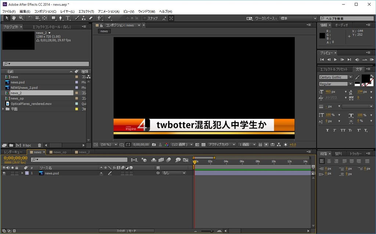
Task: Click the ヘルプを検索 help search field
Action: click(x=347, y=18)
